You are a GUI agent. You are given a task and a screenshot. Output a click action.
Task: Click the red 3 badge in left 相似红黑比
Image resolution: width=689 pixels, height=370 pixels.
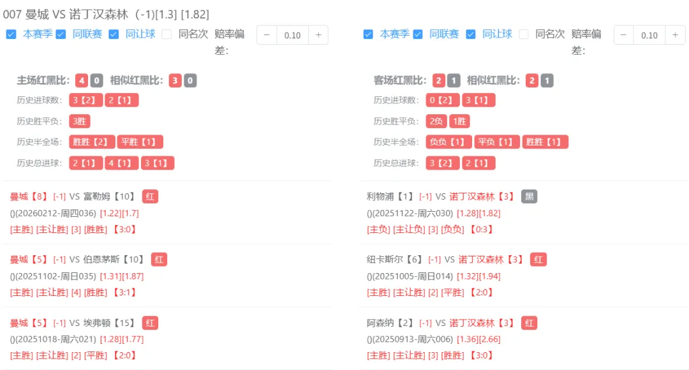[175, 80]
